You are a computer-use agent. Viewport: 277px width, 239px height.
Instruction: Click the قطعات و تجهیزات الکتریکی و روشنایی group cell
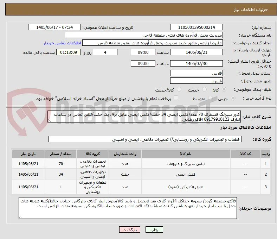[x=92, y=187]
